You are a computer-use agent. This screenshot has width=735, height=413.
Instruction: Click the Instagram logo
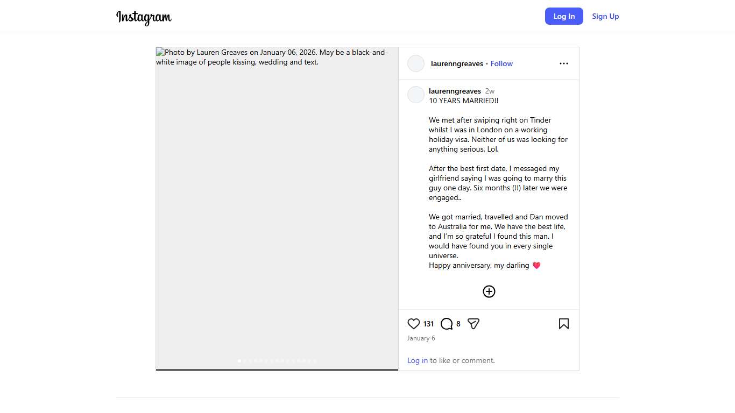(x=144, y=17)
